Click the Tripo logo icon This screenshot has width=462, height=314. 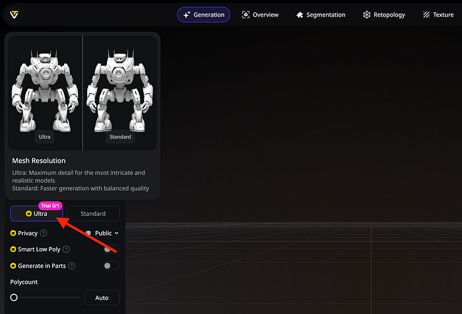pos(13,15)
